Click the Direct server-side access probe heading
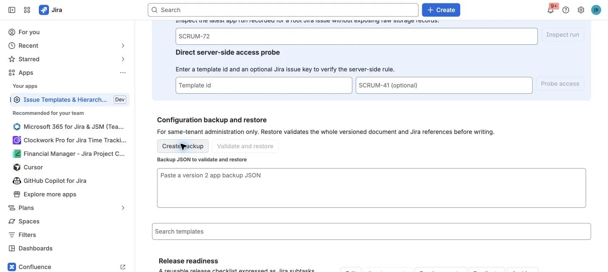 228,52
